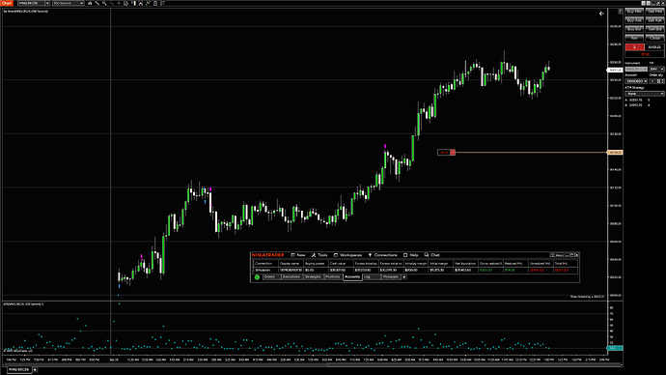Switch to the Executions tab
The image size is (666, 375).
(x=291, y=276)
